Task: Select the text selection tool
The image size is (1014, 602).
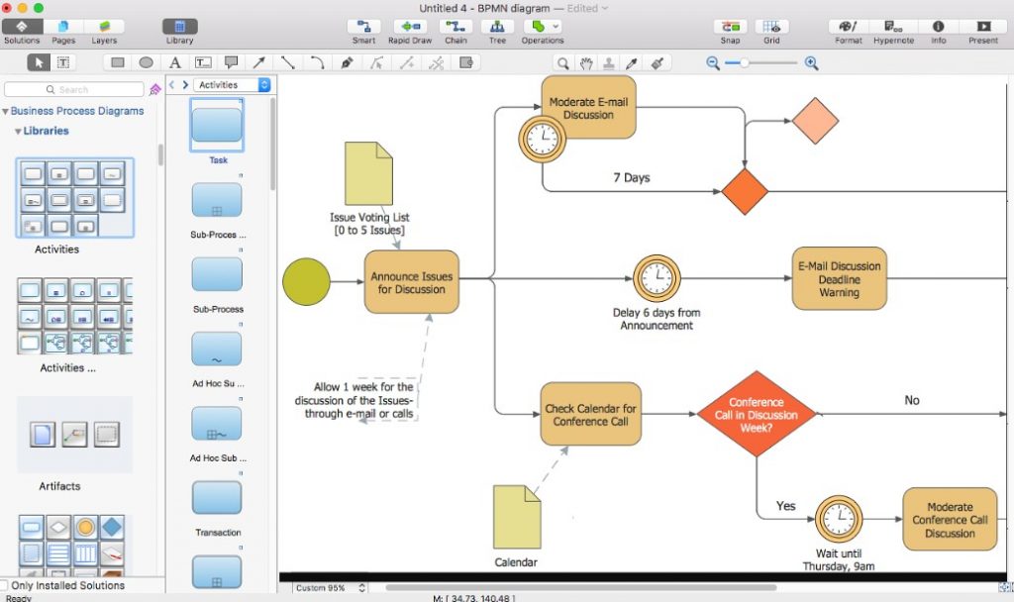Action: pos(63,62)
